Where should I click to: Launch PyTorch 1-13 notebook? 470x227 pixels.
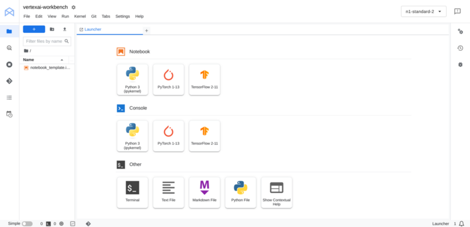tap(169, 80)
